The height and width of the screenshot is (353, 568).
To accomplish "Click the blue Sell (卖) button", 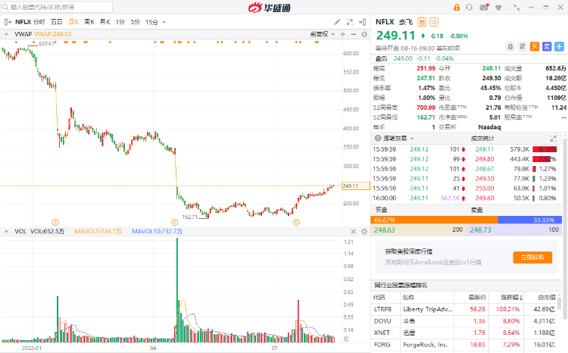I will click(x=547, y=46).
